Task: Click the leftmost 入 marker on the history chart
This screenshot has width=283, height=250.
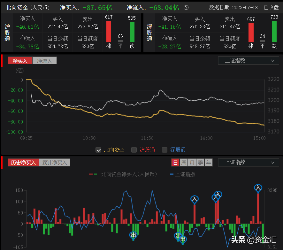Action: point(194,199)
